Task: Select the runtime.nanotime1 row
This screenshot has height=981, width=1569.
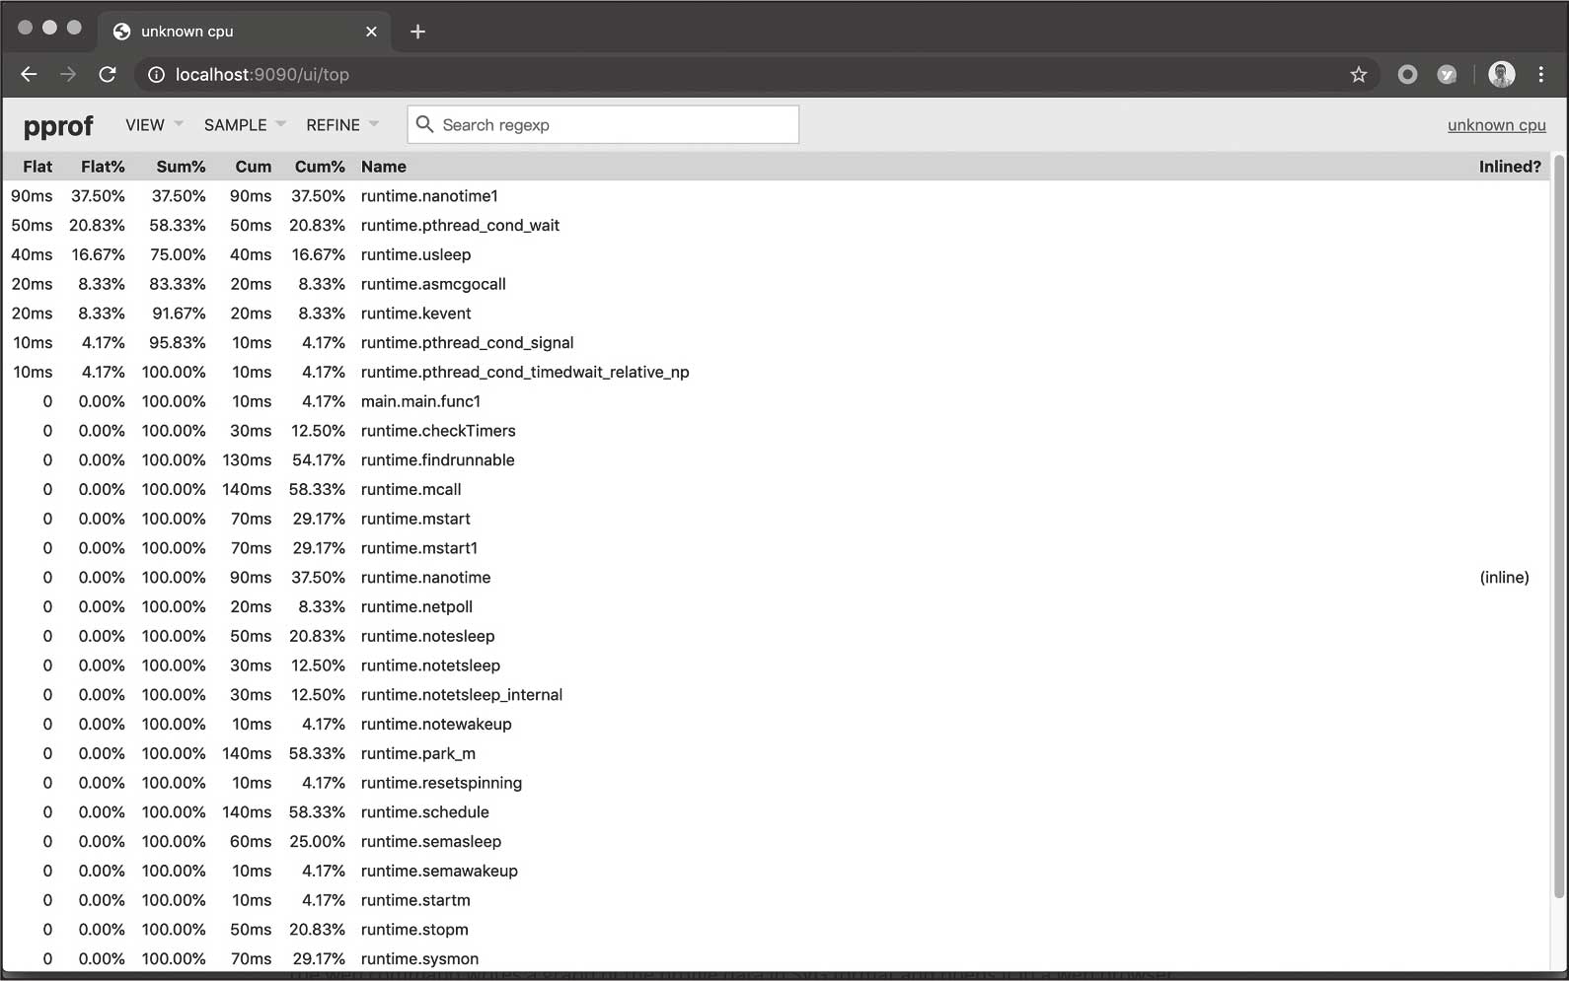Action: click(x=429, y=196)
